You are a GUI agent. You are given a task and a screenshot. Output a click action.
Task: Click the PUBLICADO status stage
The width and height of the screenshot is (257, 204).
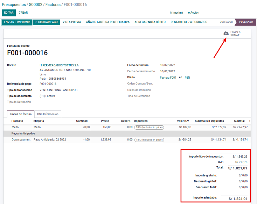[x=246, y=22]
